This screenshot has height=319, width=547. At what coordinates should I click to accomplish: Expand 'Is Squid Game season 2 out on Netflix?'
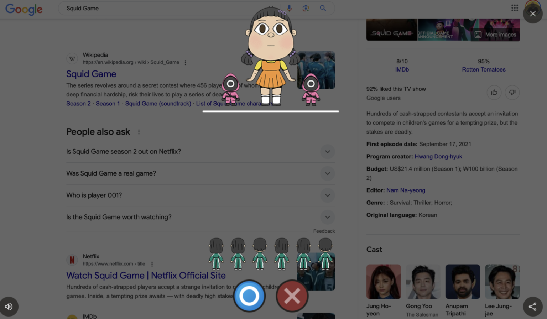coord(200,152)
